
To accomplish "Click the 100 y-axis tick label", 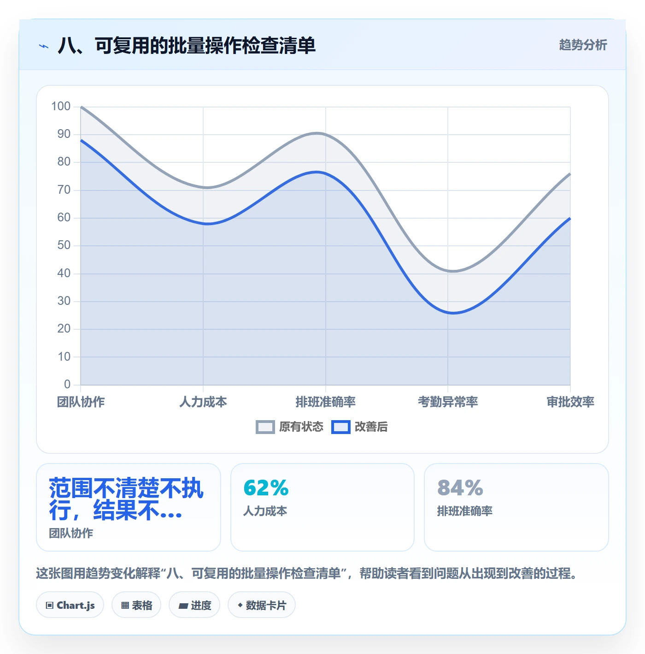I will [x=61, y=107].
